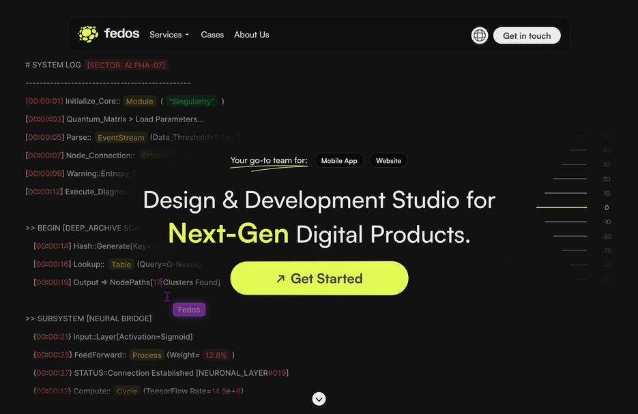Select the Website pill

click(388, 161)
